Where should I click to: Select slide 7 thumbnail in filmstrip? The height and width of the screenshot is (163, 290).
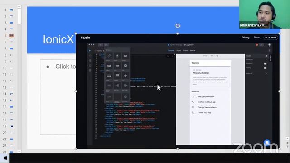(11, 48)
